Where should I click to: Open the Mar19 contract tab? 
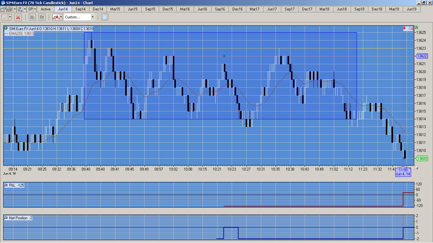[394, 9]
